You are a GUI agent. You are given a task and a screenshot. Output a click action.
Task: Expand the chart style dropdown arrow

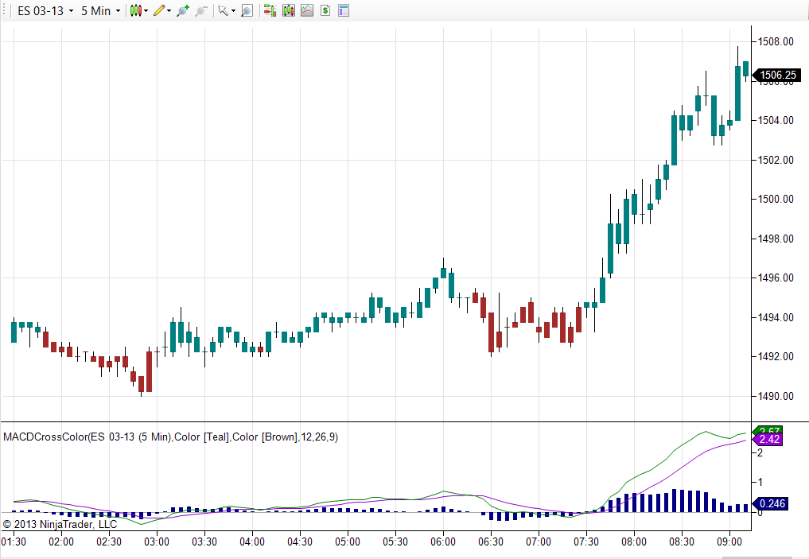[x=146, y=11]
